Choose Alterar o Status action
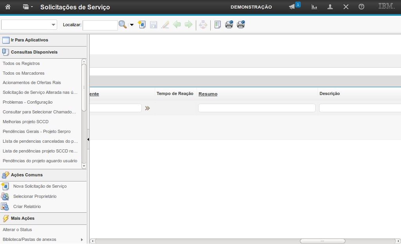This screenshot has height=244, width=401. point(17,230)
